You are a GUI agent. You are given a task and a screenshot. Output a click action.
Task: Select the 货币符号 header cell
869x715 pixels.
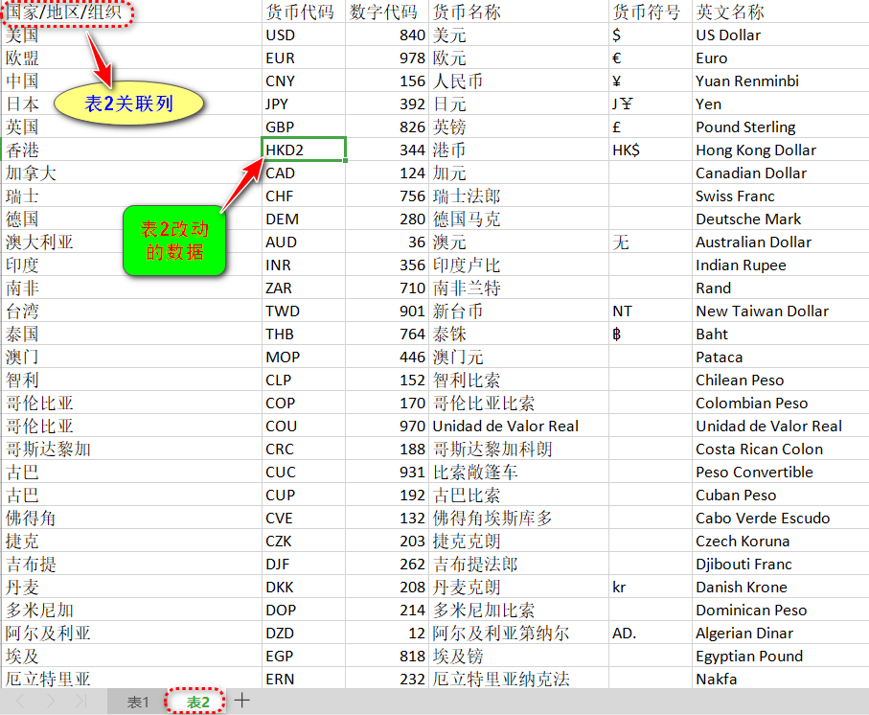click(x=647, y=12)
